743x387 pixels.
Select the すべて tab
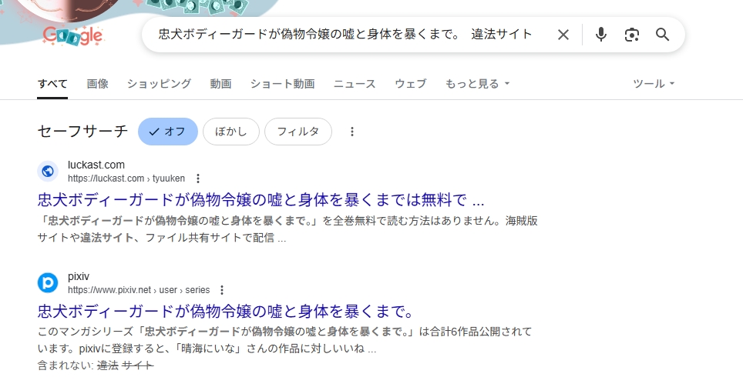pyautogui.click(x=52, y=84)
